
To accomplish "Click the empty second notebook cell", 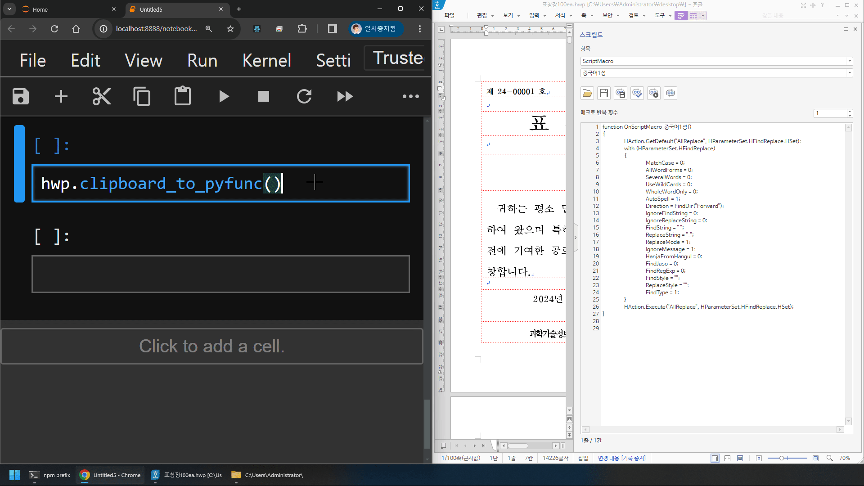I will 220,274.
